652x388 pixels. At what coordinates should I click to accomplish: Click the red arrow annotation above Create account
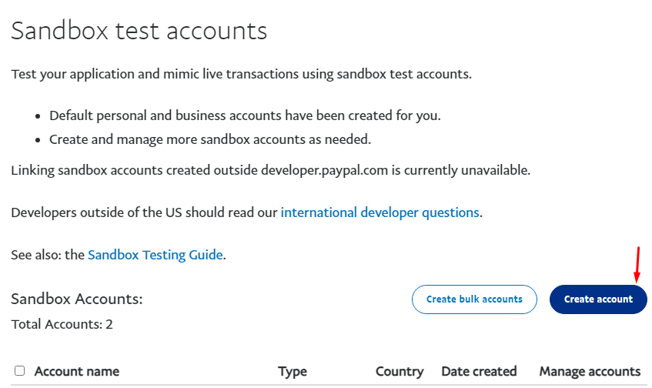click(x=637, y=265)
